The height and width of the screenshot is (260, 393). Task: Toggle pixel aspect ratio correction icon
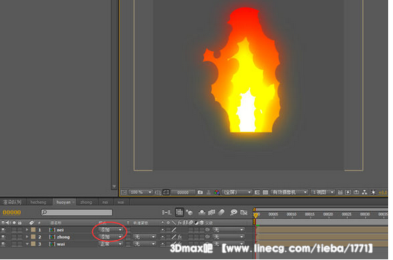(340, 192)
